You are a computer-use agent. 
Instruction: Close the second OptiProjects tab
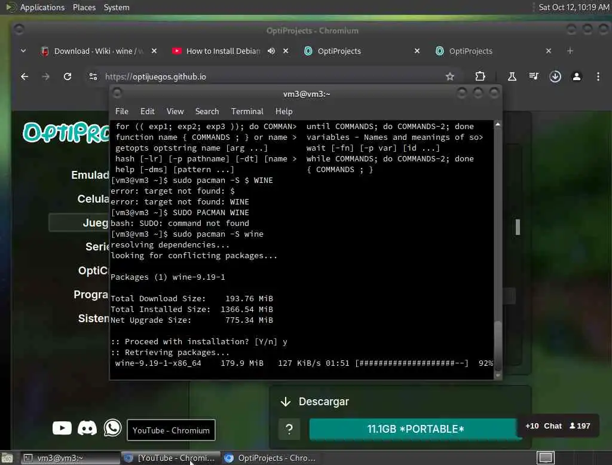[x=549, y=51]
